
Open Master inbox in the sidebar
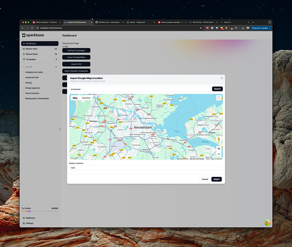[40, 49]
